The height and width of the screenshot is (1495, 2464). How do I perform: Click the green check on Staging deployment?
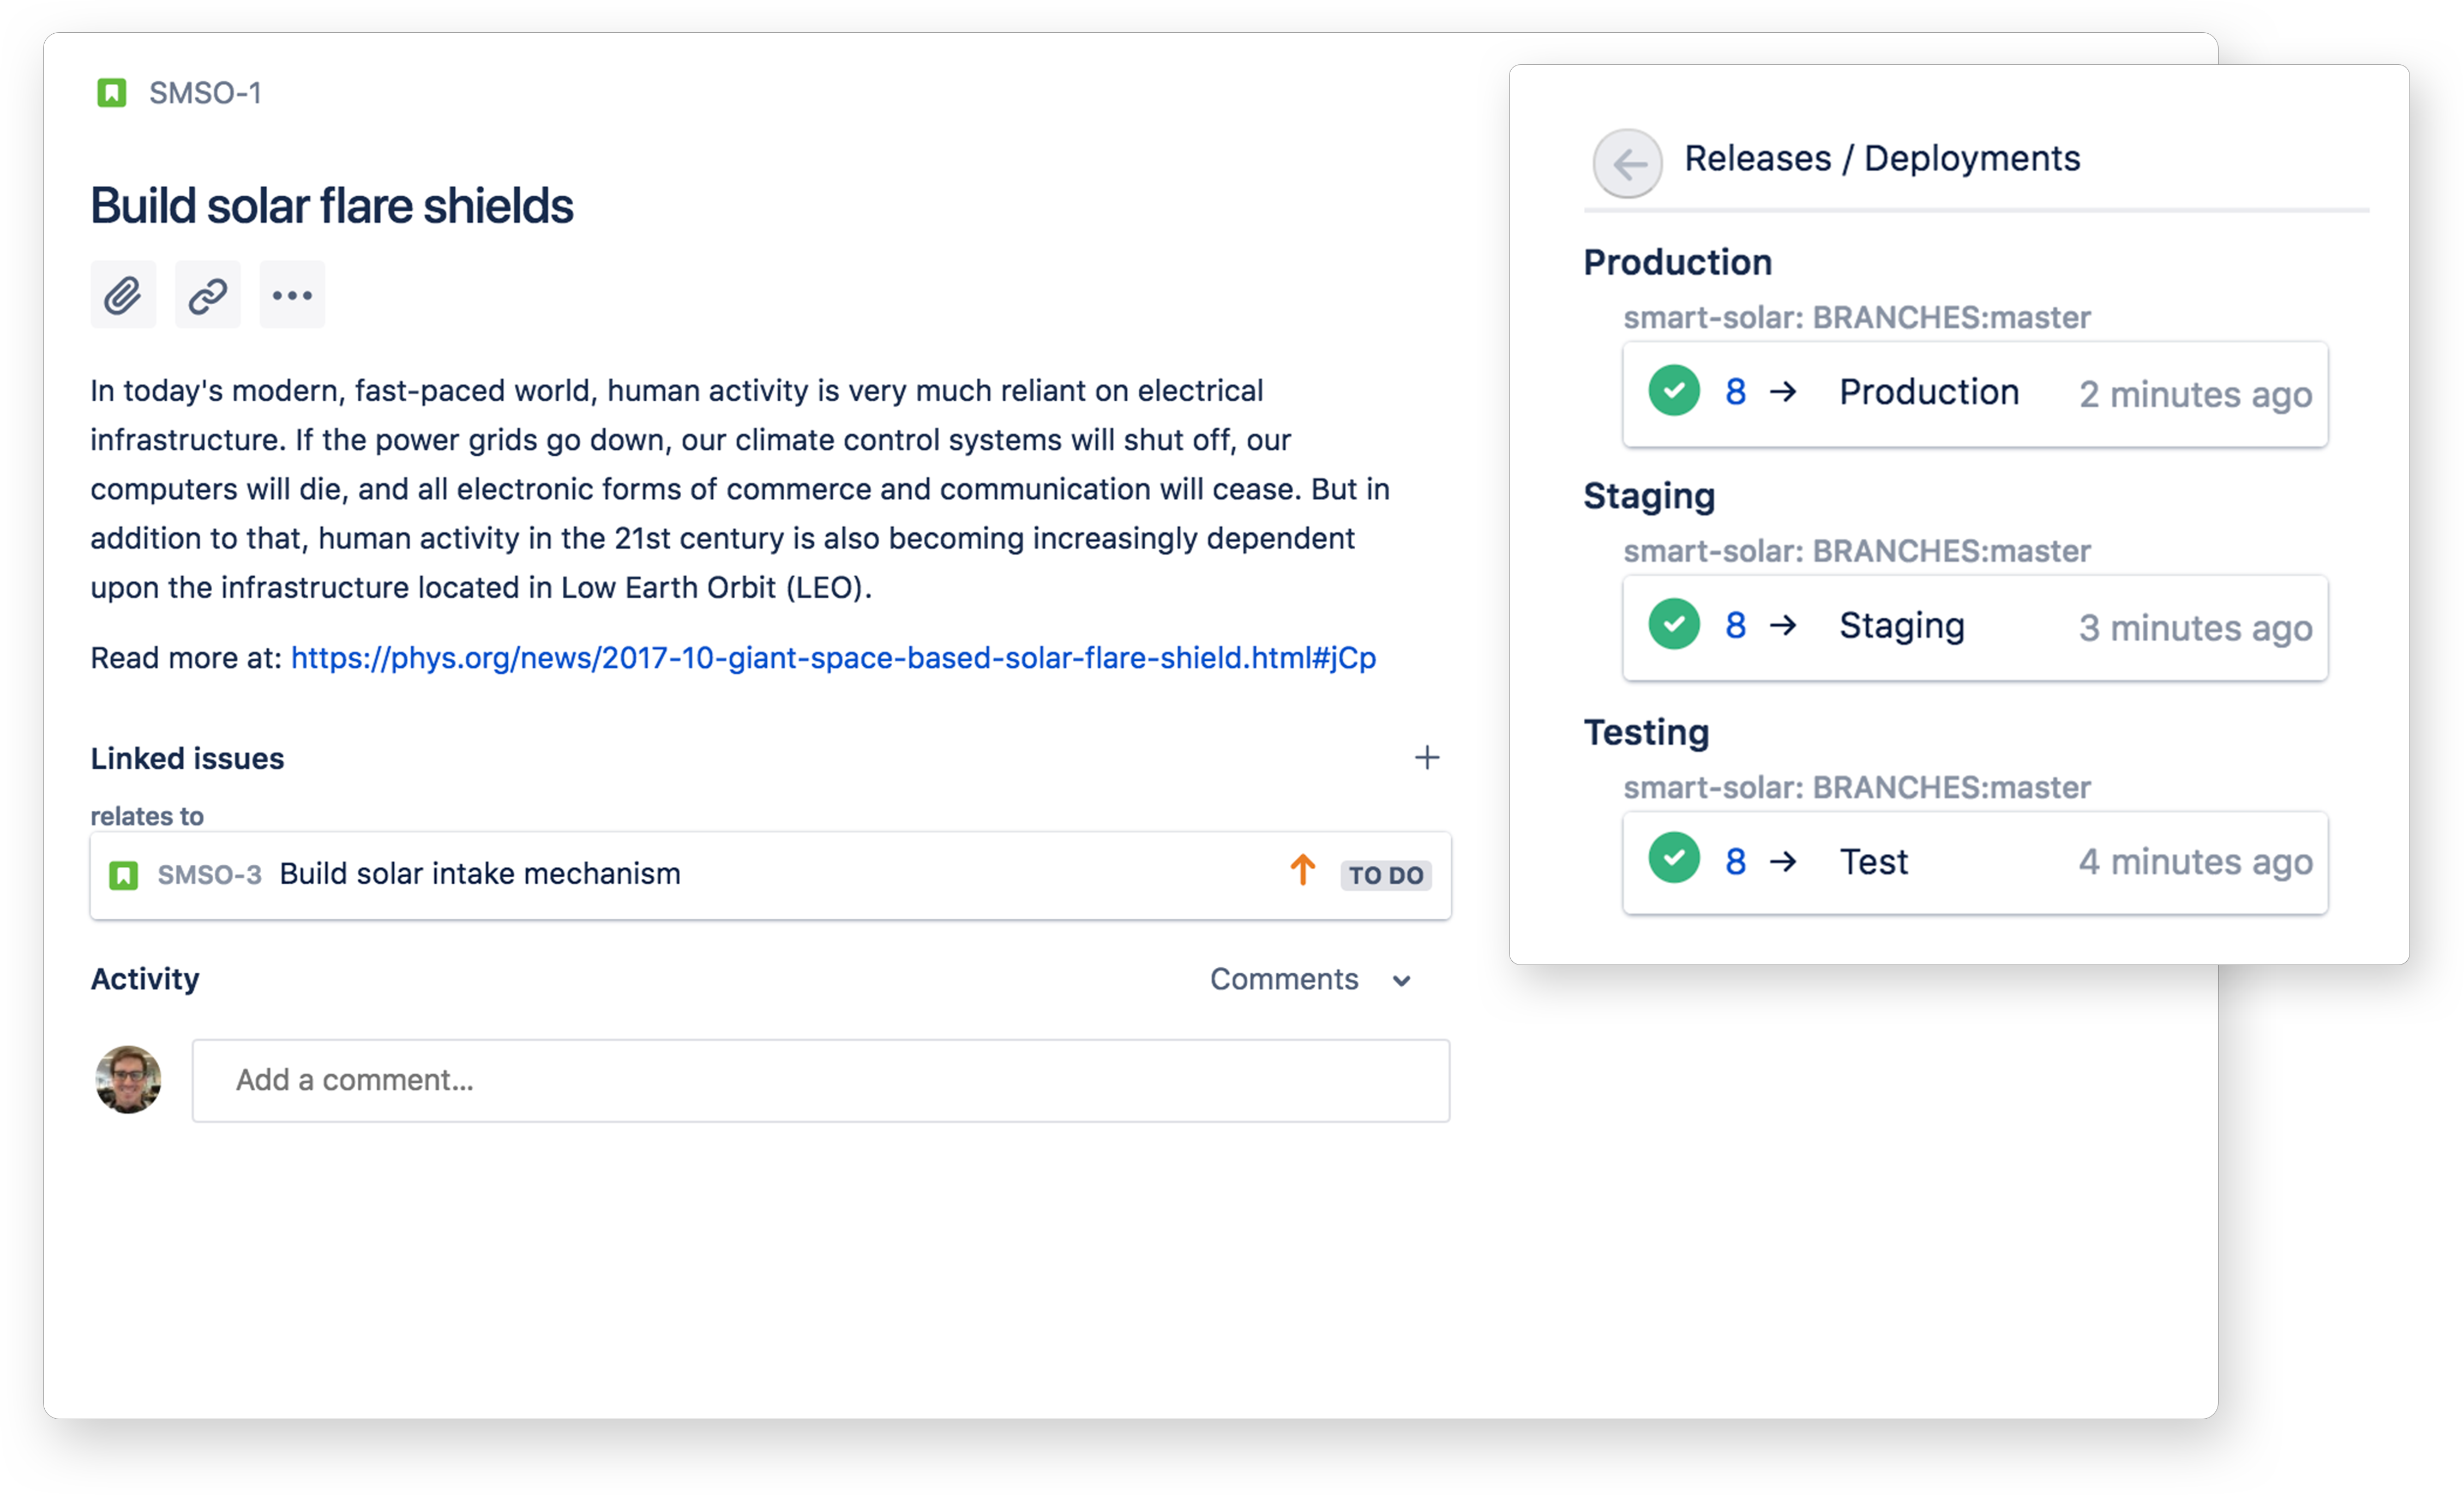[x=1674, y=625]
